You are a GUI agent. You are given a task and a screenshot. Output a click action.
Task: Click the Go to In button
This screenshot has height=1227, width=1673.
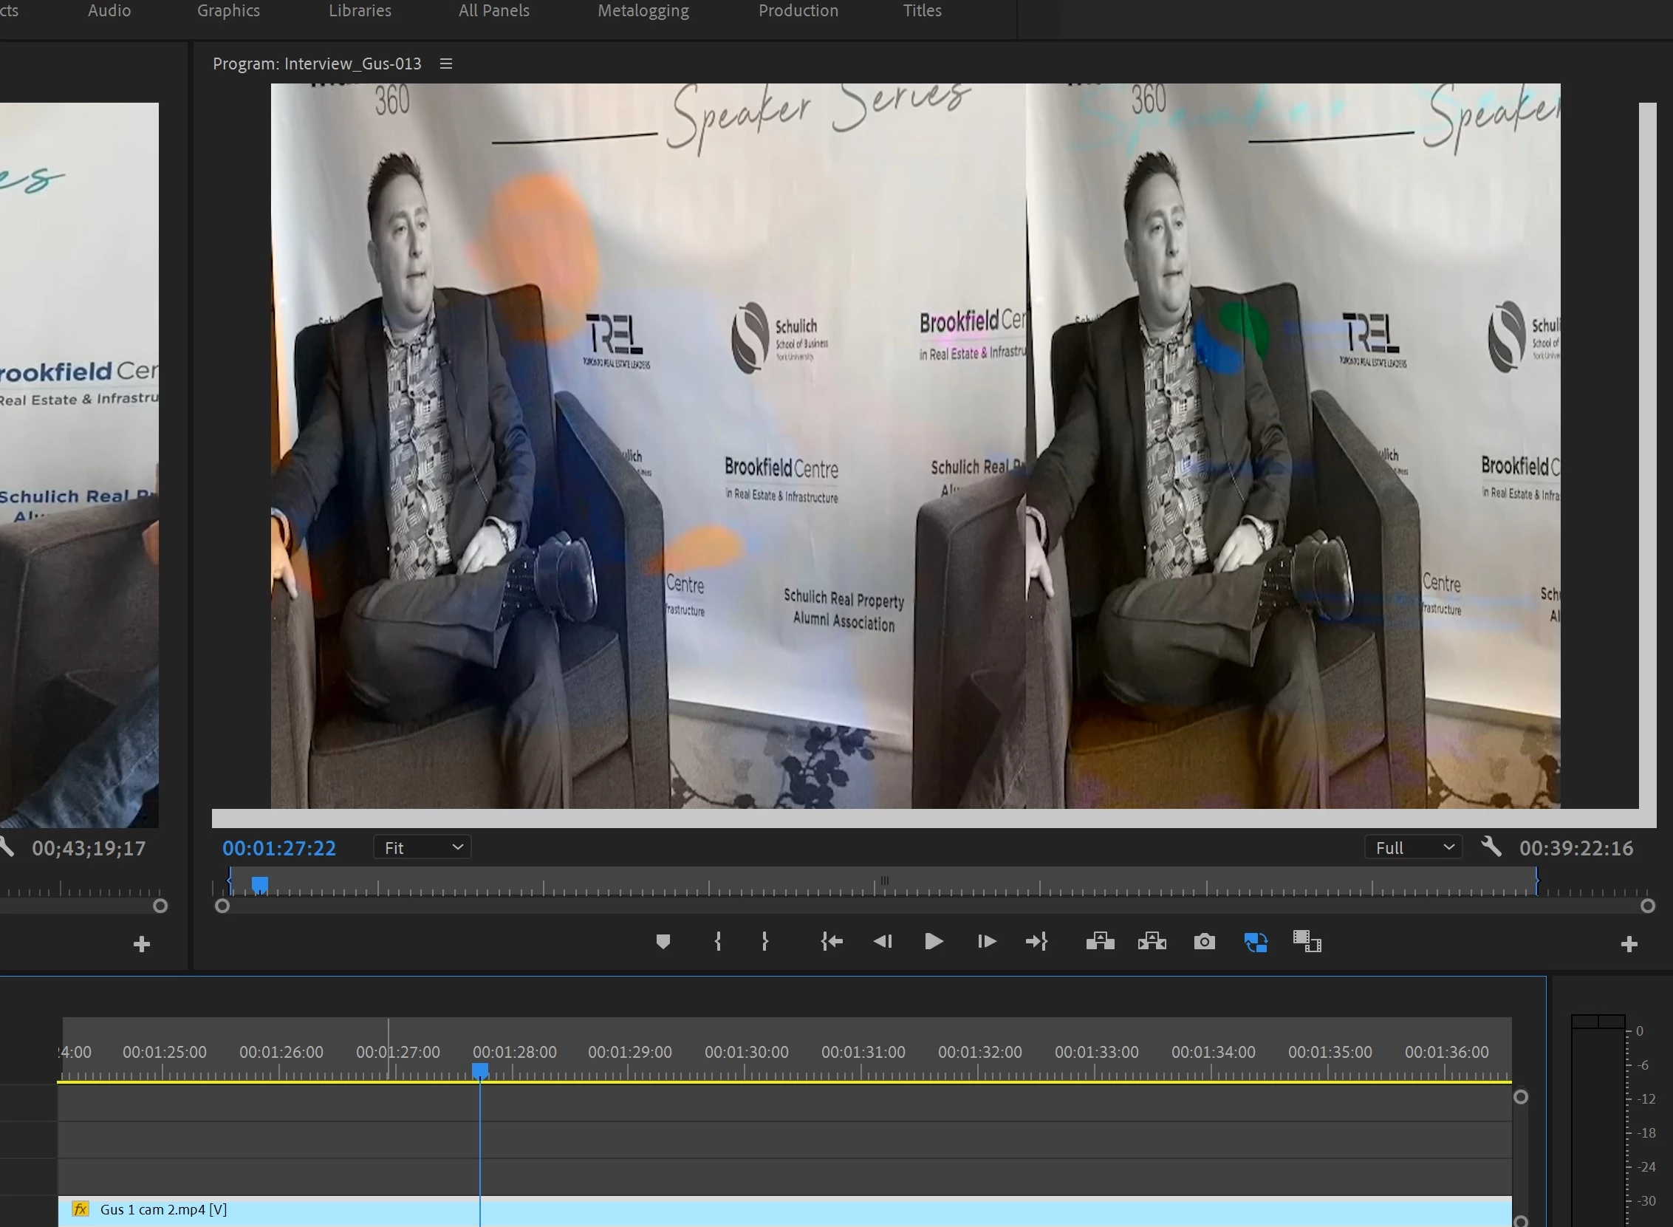[832, 942]
